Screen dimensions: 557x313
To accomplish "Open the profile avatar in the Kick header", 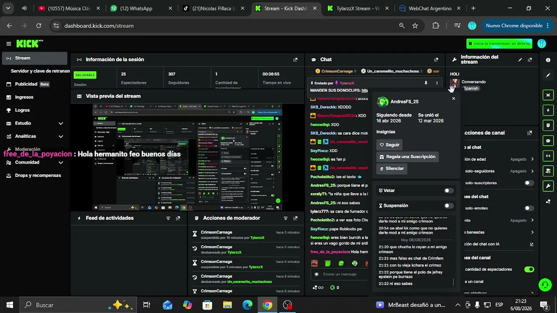I will click(x=542, y=43).
